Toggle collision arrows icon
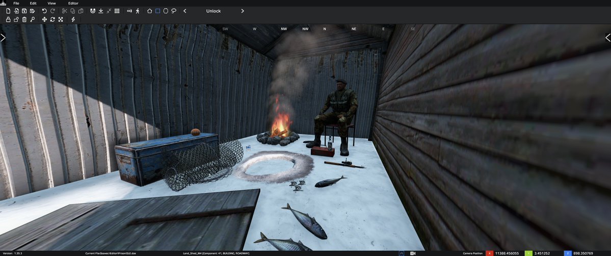 coord(109,11)
